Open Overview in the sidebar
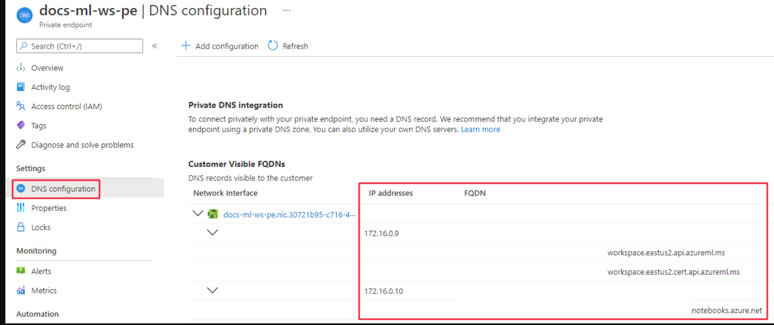774x325 pixels. point(47,68)
